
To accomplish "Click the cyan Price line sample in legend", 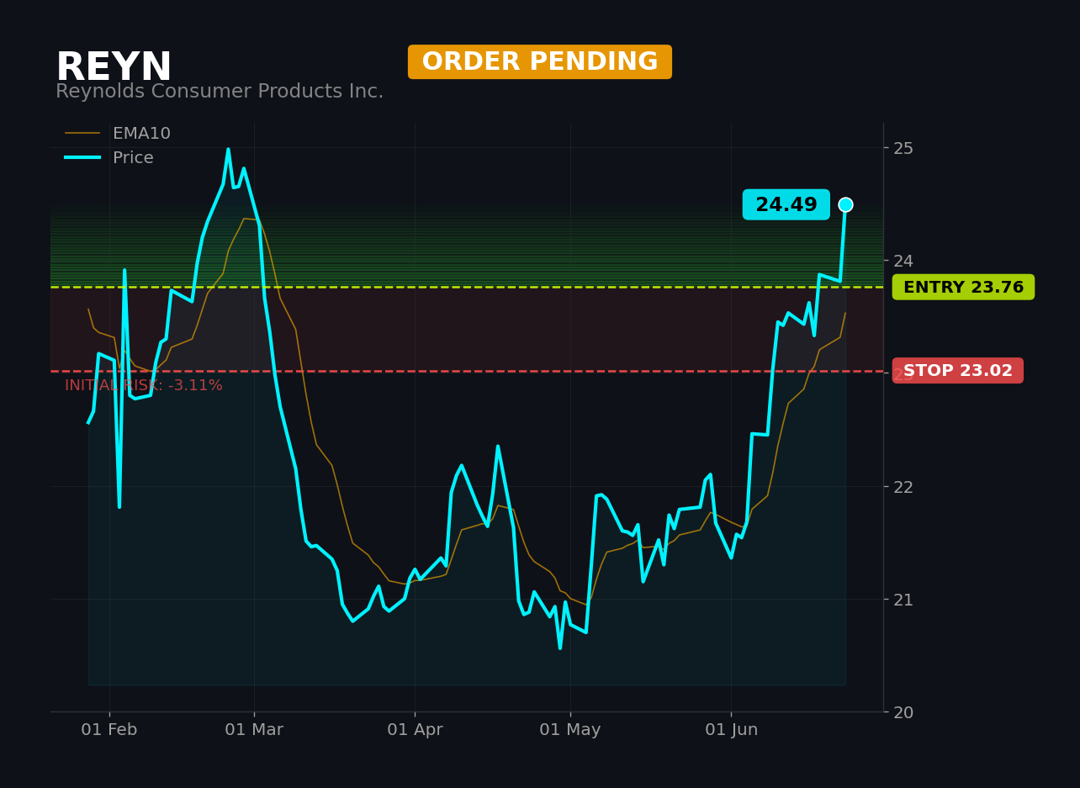I will [x=82, y=158].
